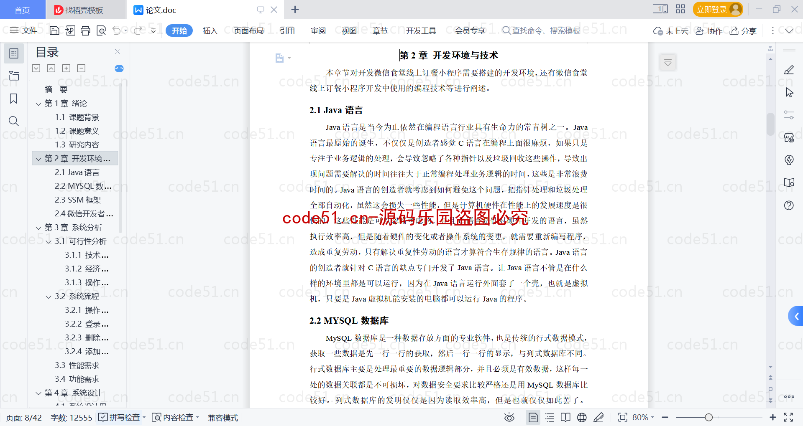Open the chapter navigation sidebar icon
803x426 pixels.
click(x=14, y=76)
